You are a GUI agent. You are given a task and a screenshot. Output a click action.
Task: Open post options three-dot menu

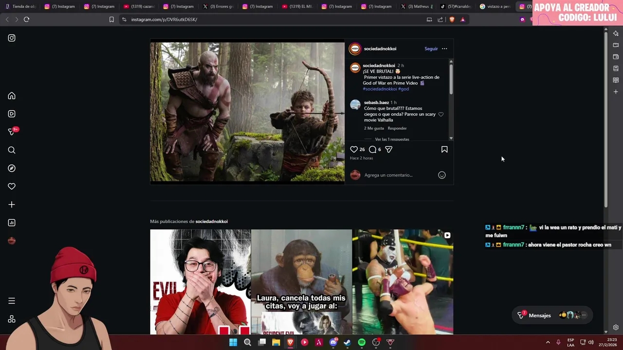(444, 49)
